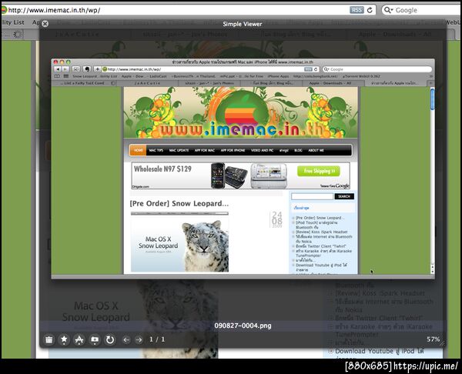Click Back button in previewed Safari window
The height and width of the screenshot is (374, 462).
click(x=58, y=69)
